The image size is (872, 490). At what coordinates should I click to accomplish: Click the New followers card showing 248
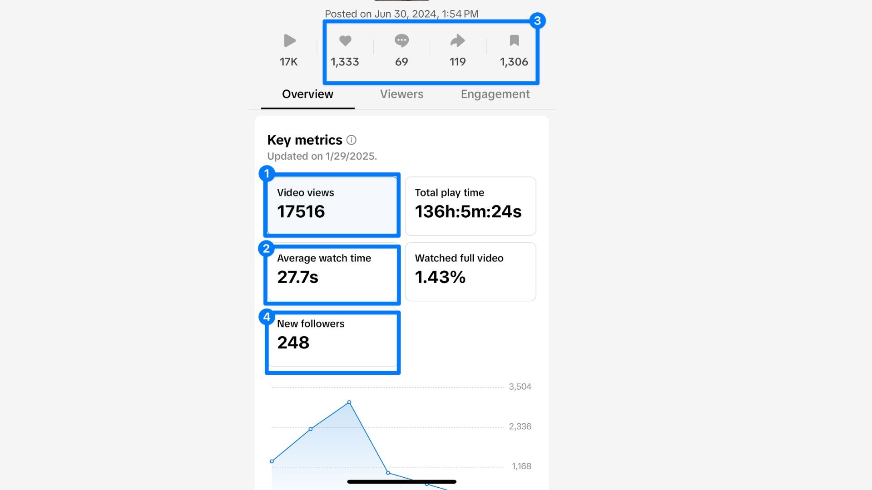pyautogui.click(x=332, y=340)
